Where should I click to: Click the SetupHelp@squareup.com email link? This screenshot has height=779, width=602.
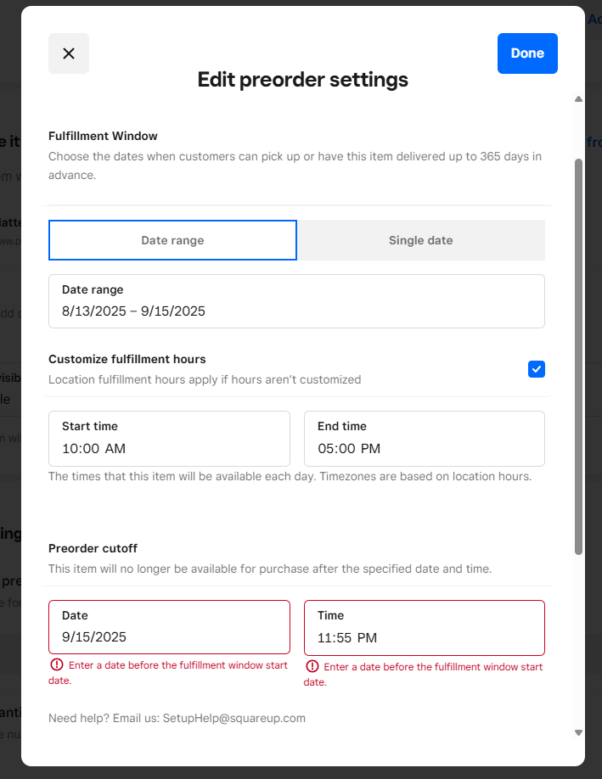(234, 718)
